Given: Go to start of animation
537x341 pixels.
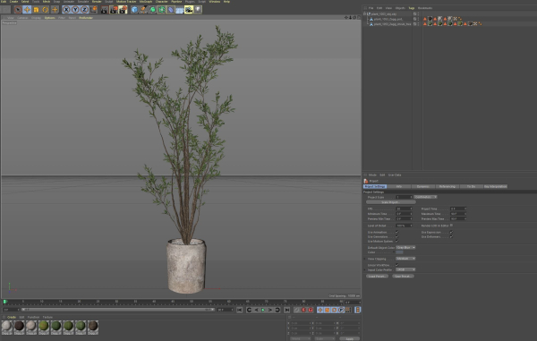Looking at the screenshot, I should [x=239, y=311].
